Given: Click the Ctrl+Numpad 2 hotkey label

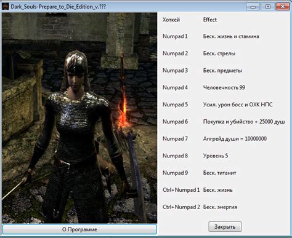Looking at the screenshot, I should [181, 207].
